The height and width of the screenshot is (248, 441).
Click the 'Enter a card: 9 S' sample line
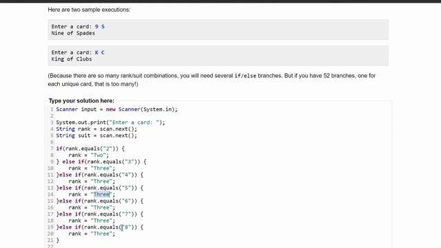click(x=78, y=26)
